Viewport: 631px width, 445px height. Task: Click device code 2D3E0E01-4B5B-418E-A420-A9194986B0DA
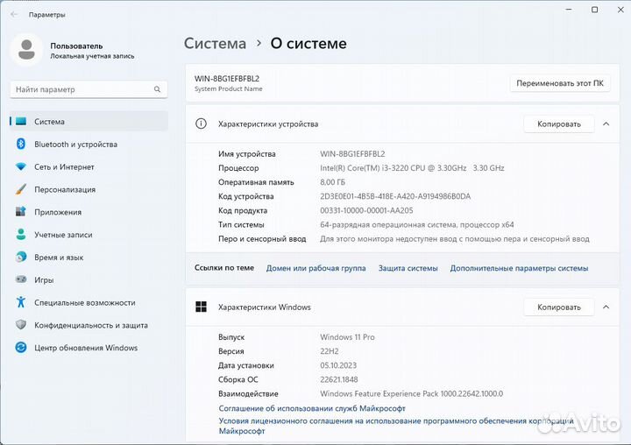[395, 196]
